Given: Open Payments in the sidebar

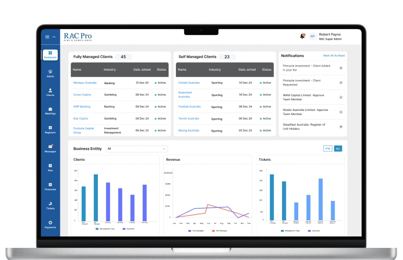Looking at the screenshot, I should pyautogui.click(x=50, y=224).
